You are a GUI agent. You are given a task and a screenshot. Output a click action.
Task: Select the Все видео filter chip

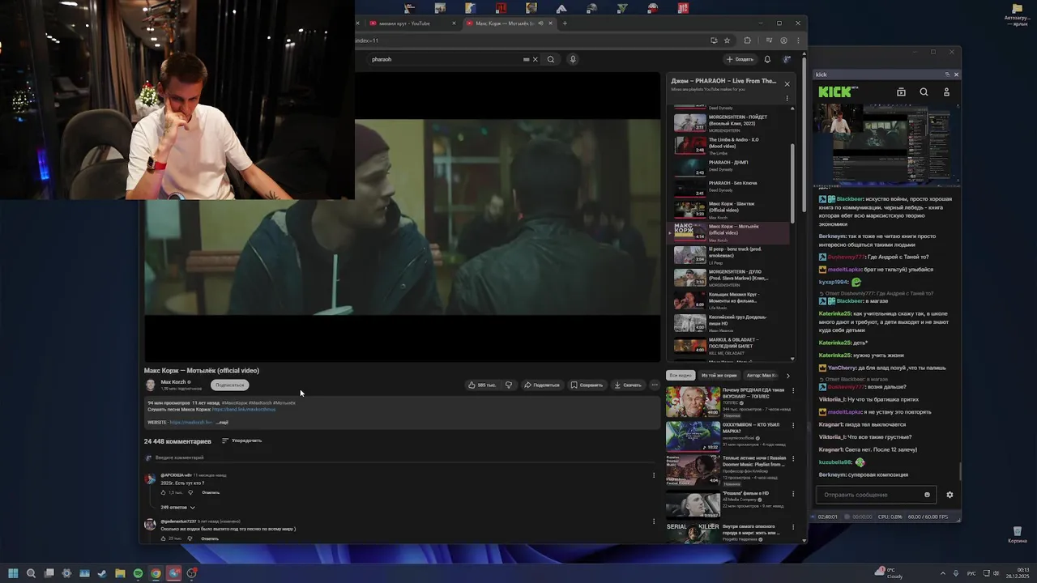(681, 375)
